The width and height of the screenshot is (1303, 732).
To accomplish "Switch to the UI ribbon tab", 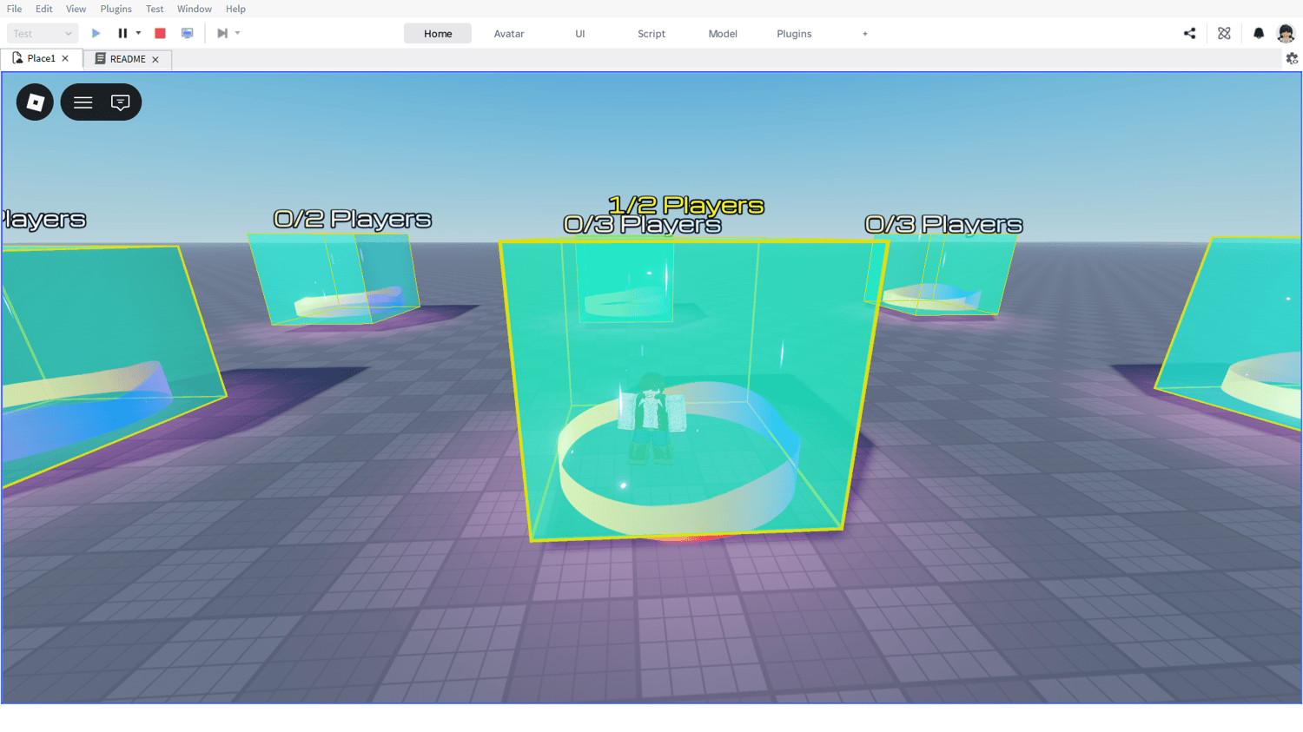I will click(580, 33).
